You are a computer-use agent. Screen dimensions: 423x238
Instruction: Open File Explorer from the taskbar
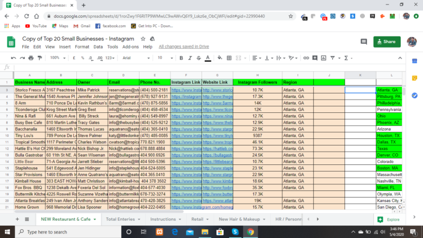click(x=205, y=232)
